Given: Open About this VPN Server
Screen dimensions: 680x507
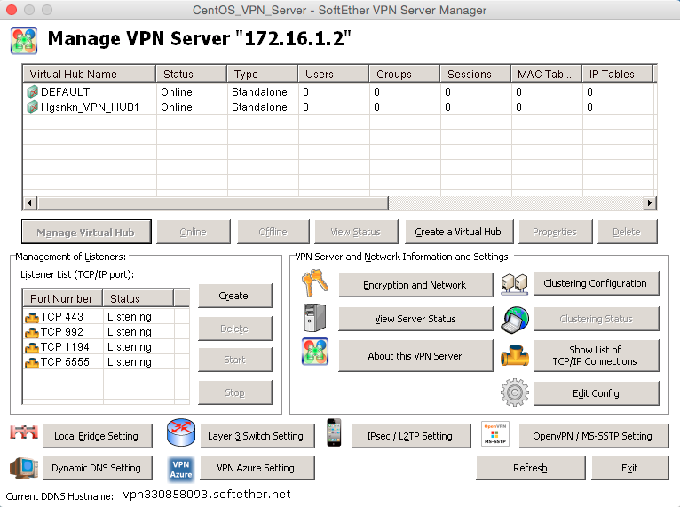Looking at the screenshot, I should pos(415,356).
